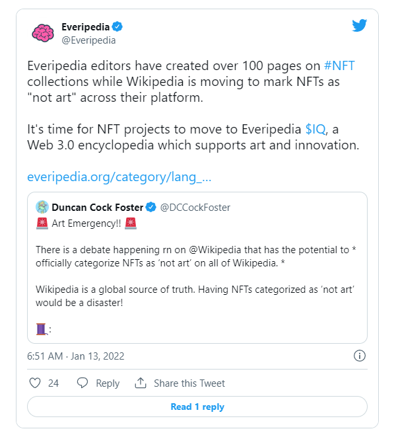Click Duncan Cock Foster's avatar
Screen dimensions: 396x433
(x=42, y=207)
